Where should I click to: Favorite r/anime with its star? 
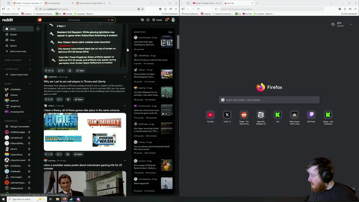point(29,149)
